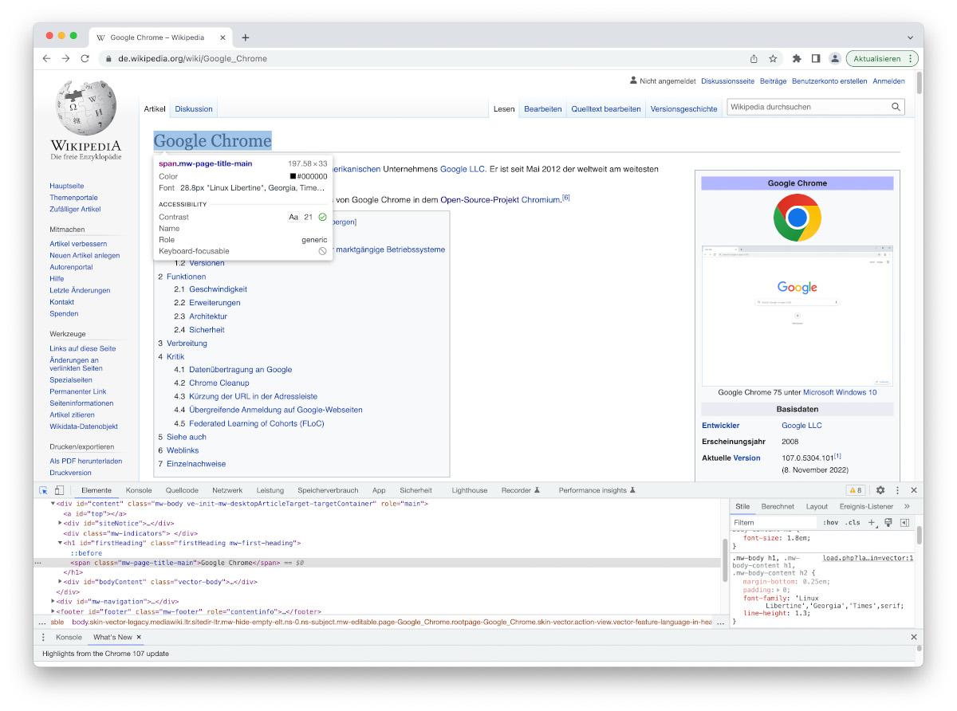The height and width of the screenshot is (711, 957).
Task: Open Chrome side panel icon
Action: pos(816,58)
